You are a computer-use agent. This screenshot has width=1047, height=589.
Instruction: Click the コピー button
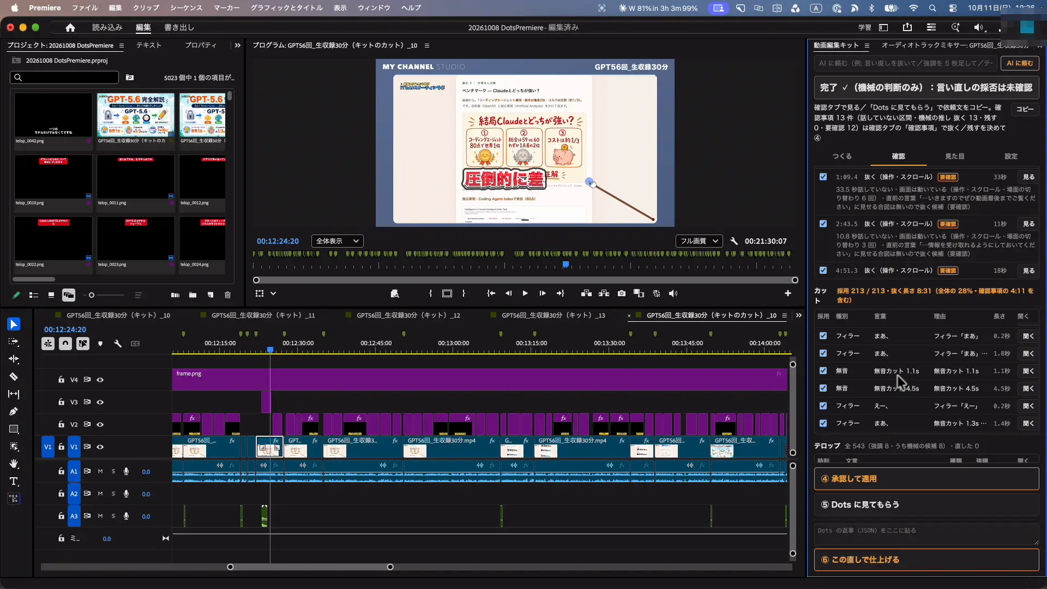[1025, 109]
